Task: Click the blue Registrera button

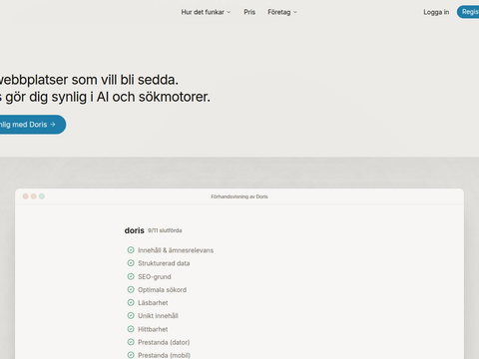Action: (x=468, y=12)
